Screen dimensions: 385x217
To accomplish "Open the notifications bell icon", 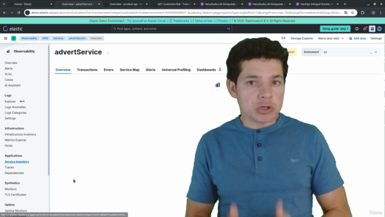I will coord(365,29).
